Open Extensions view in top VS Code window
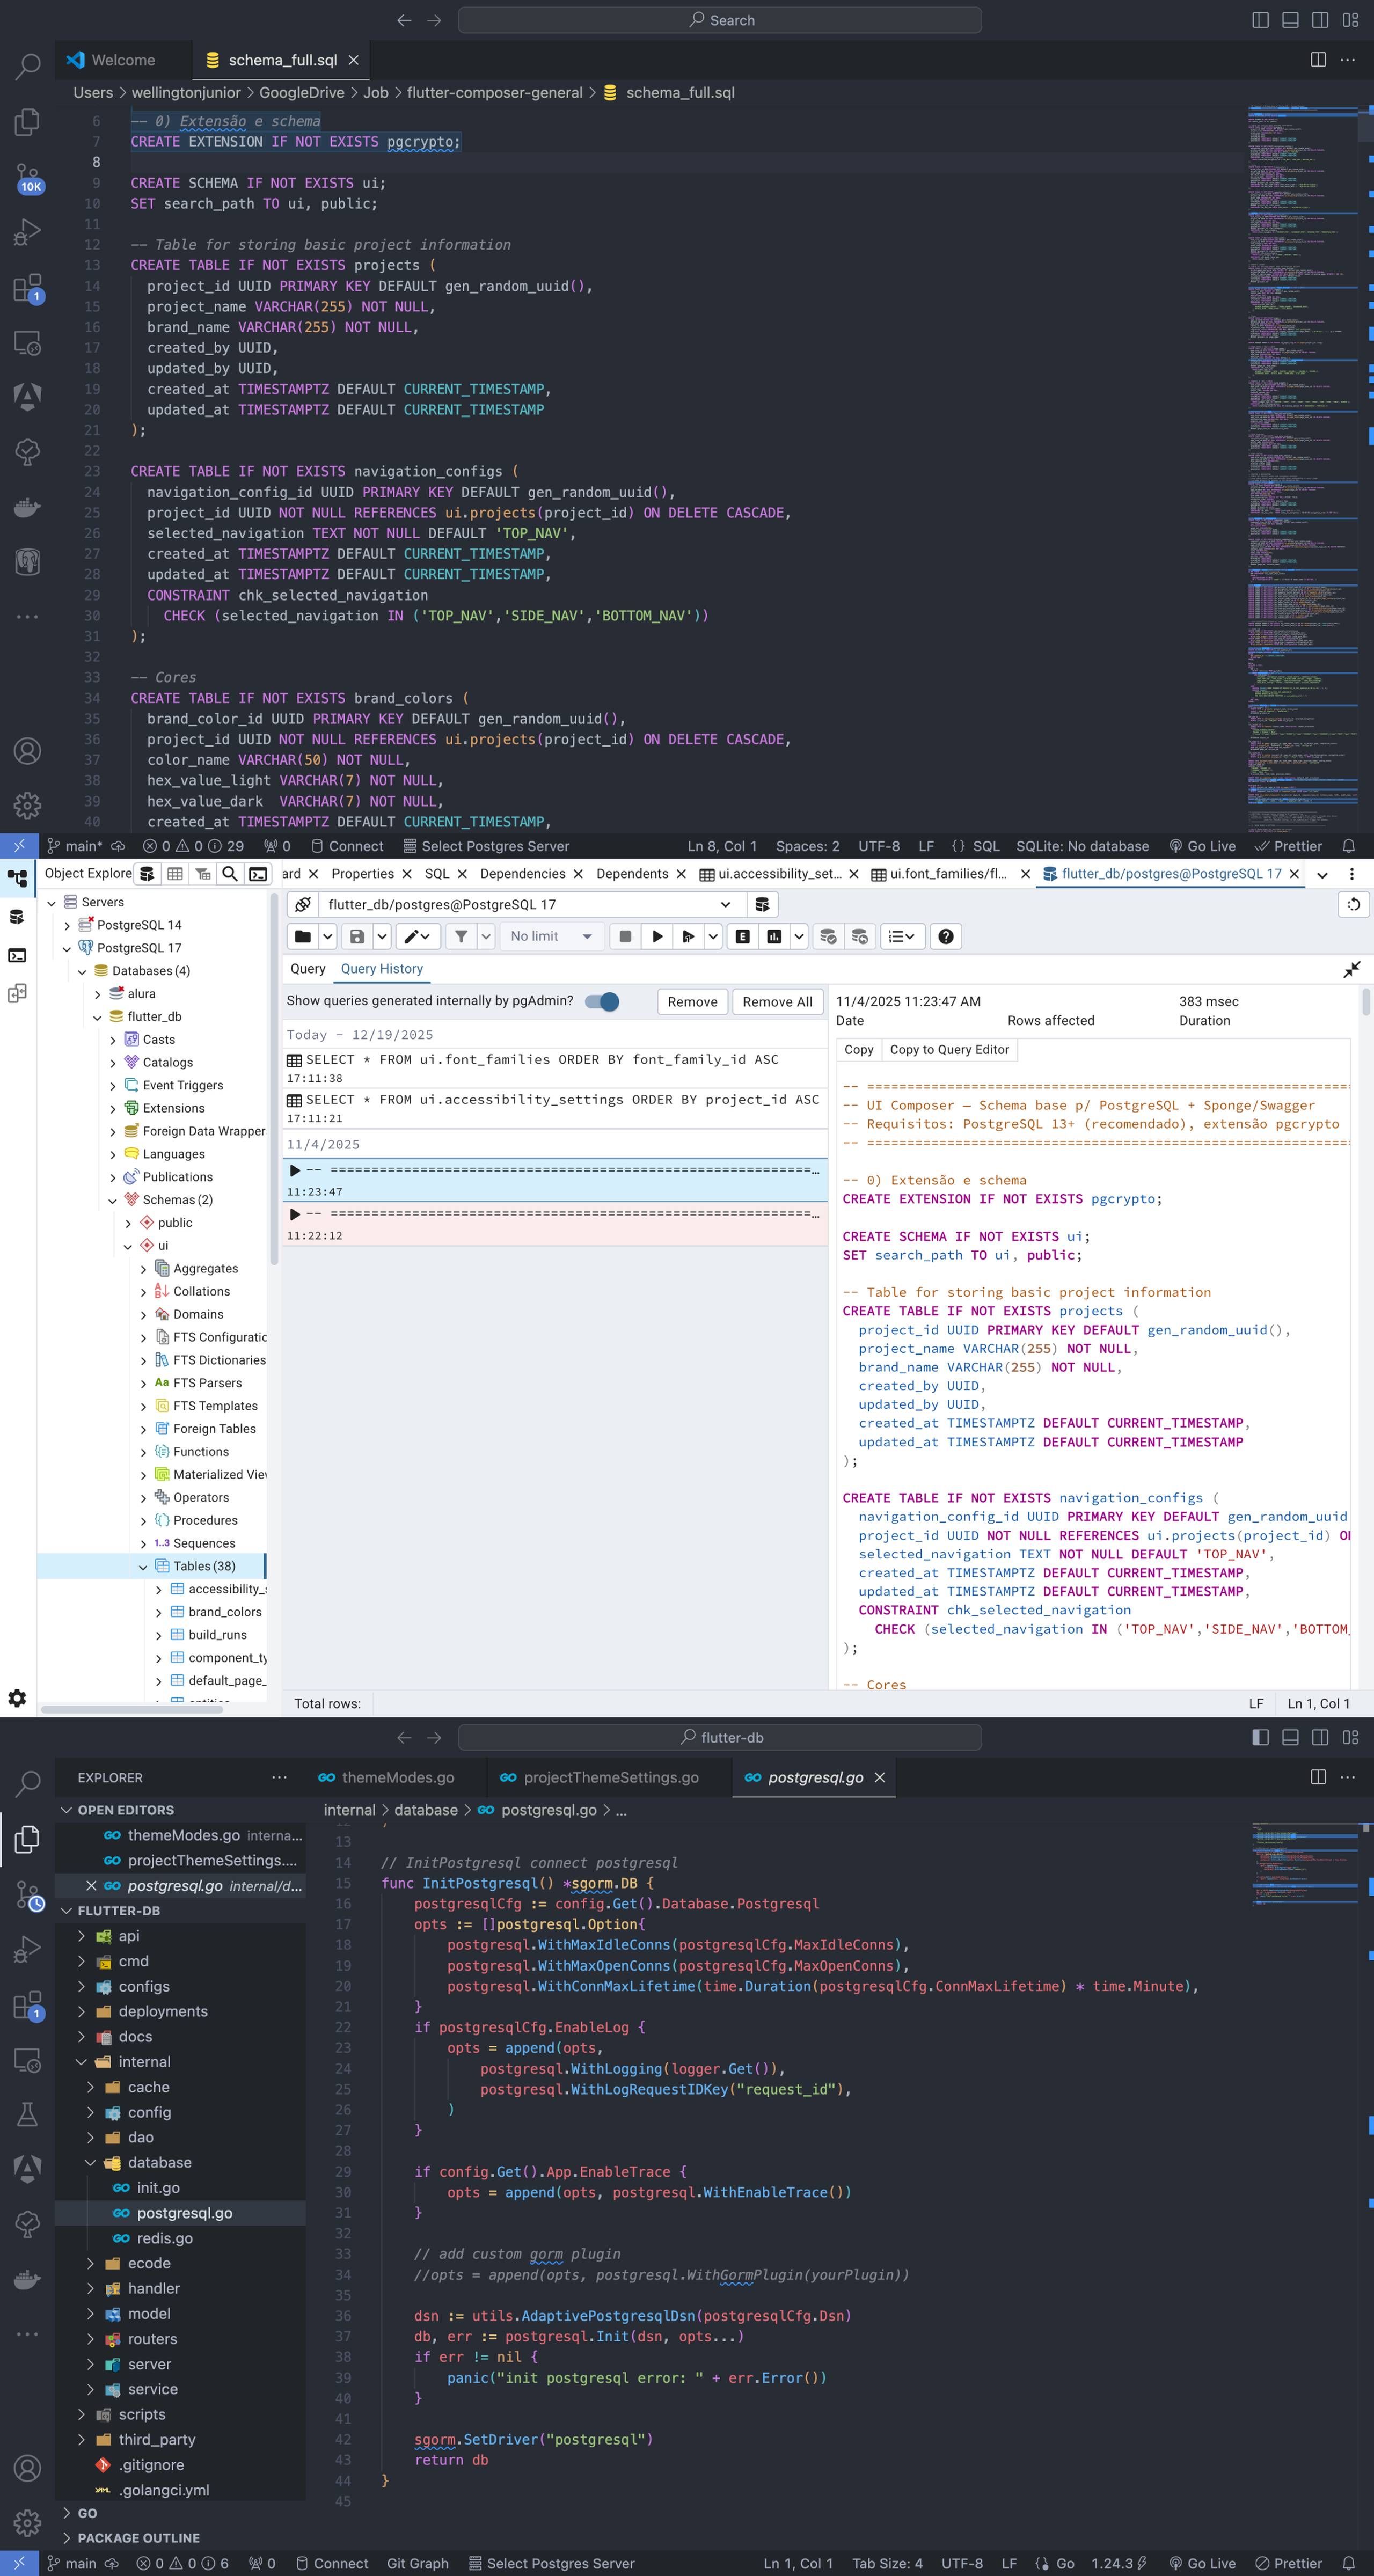This screenshot has height=2576, width=1374. tap(28, 288)
